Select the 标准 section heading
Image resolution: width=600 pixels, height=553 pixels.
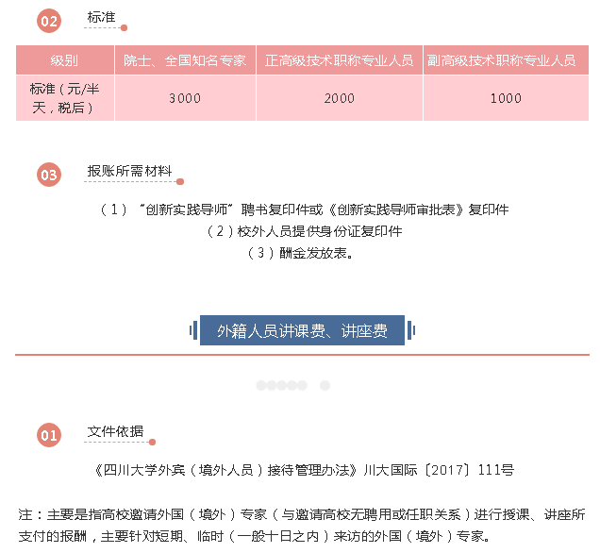click(101, 17)
